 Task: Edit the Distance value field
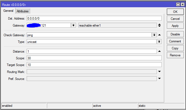[92, 51]
